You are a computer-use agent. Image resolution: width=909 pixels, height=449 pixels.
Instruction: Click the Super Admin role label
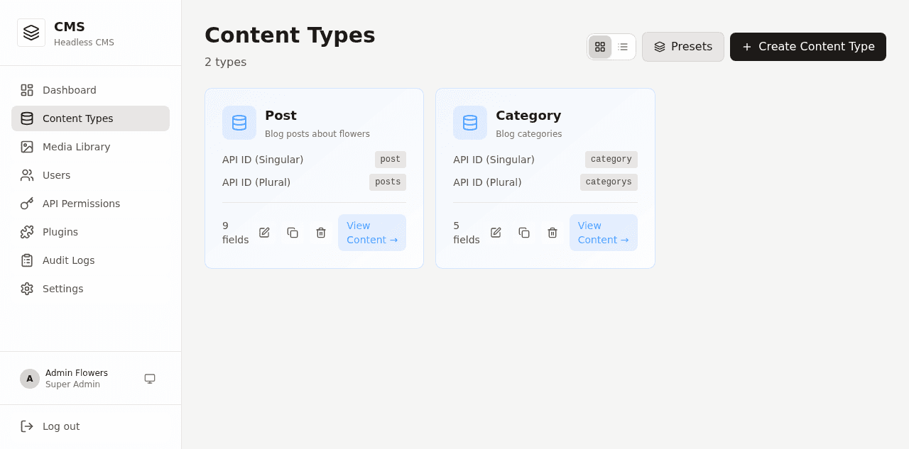point(72,384)
